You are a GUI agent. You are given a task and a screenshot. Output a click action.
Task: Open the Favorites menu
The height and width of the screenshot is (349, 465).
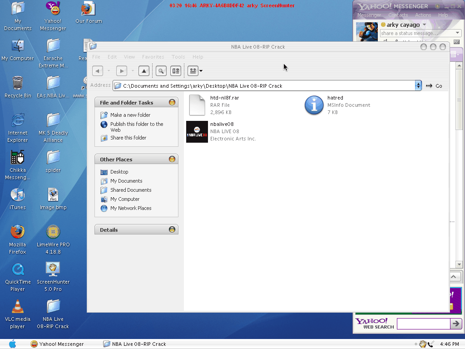[153, 57]
